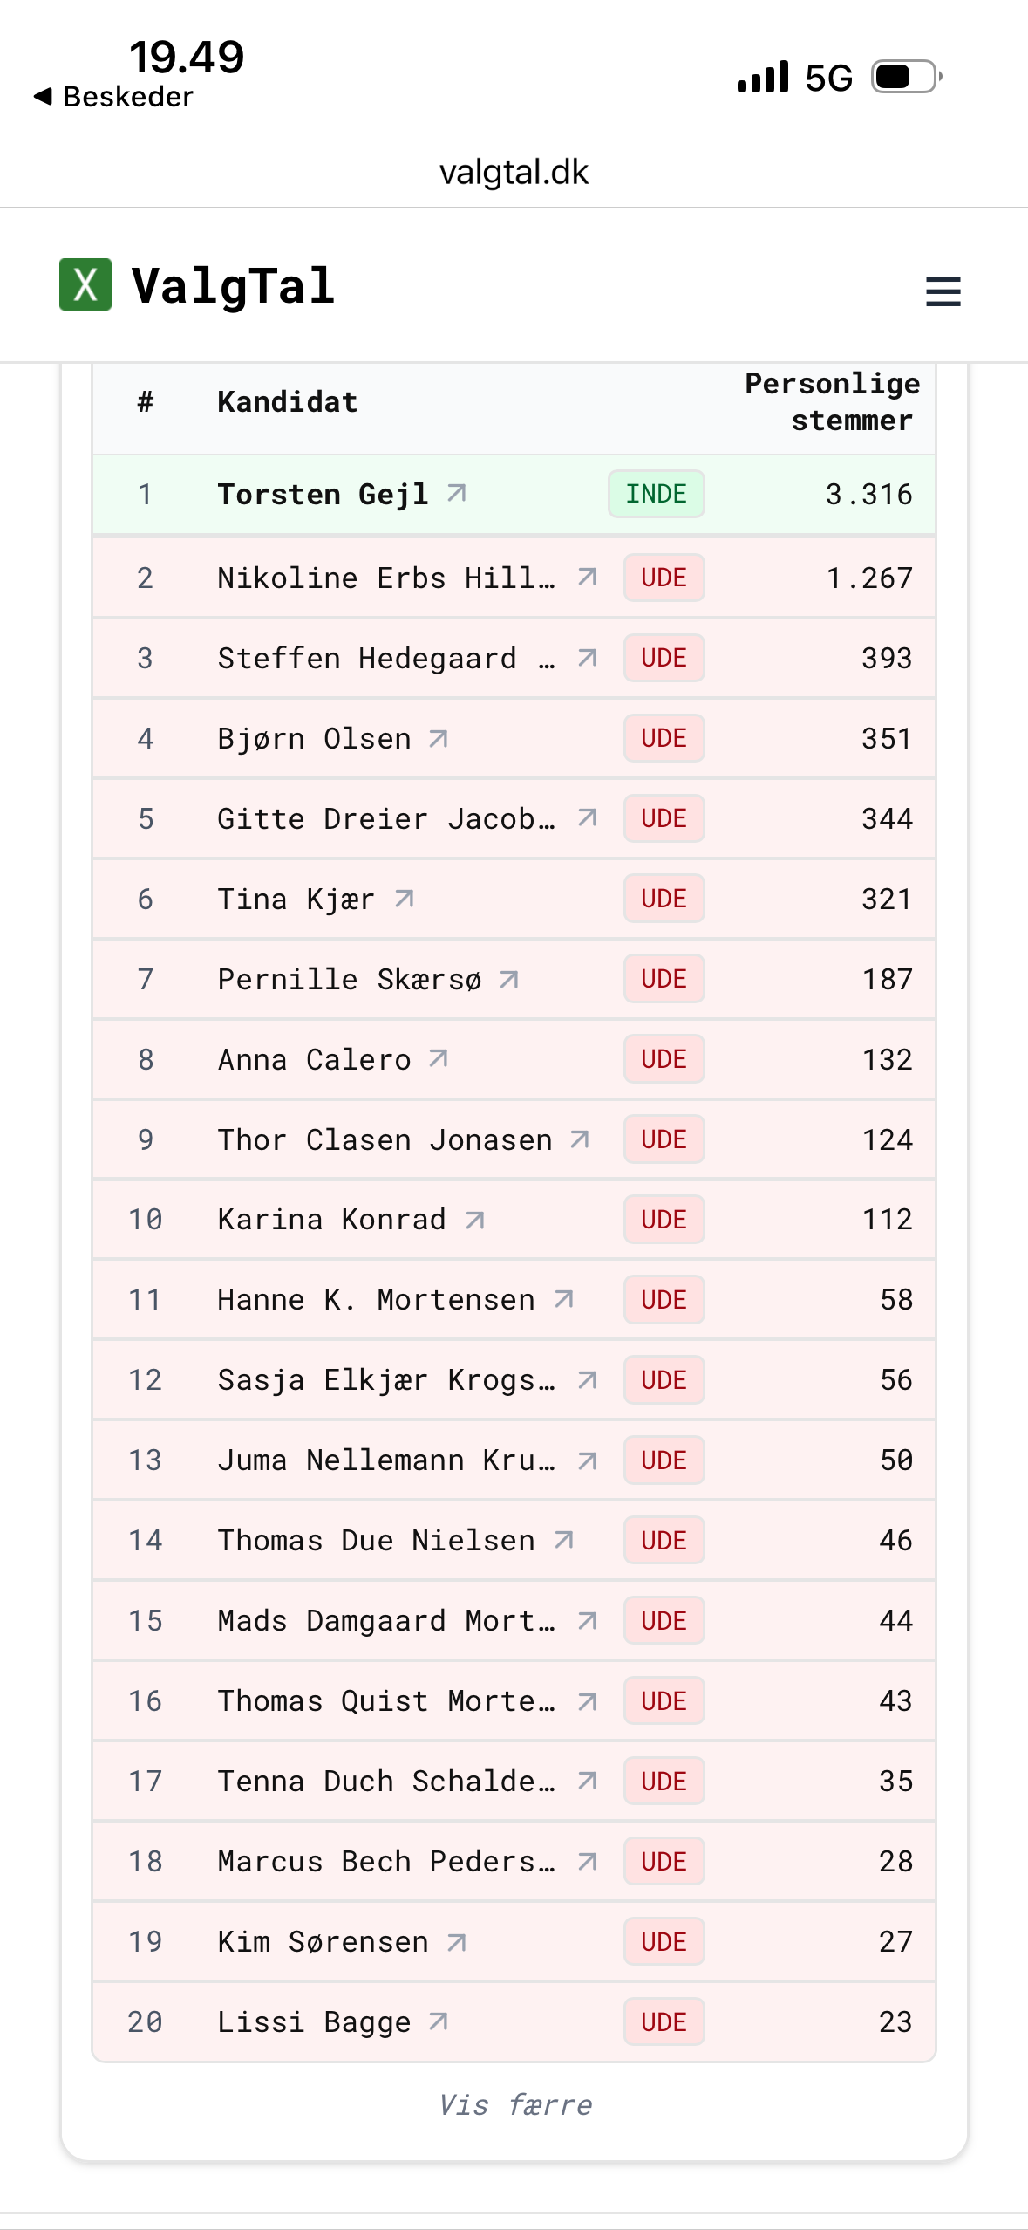This screenshot has height=2230, width=1028.
Task: Go back to Beskeder app
Action: pyautogui.click(x=113, y=96)
